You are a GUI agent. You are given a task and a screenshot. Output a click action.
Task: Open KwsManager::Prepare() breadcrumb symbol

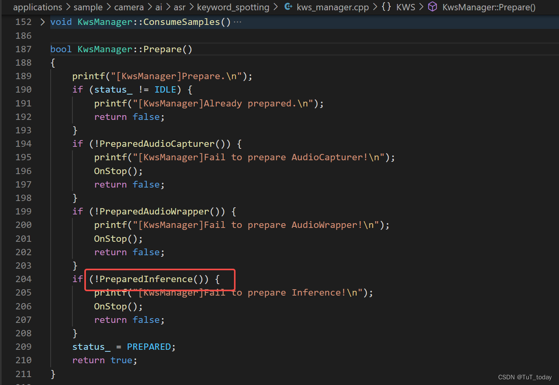[x=489, y=7]
